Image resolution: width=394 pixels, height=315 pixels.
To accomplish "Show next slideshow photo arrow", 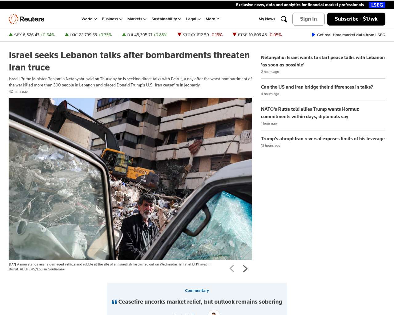I will (x=245, y=269).
